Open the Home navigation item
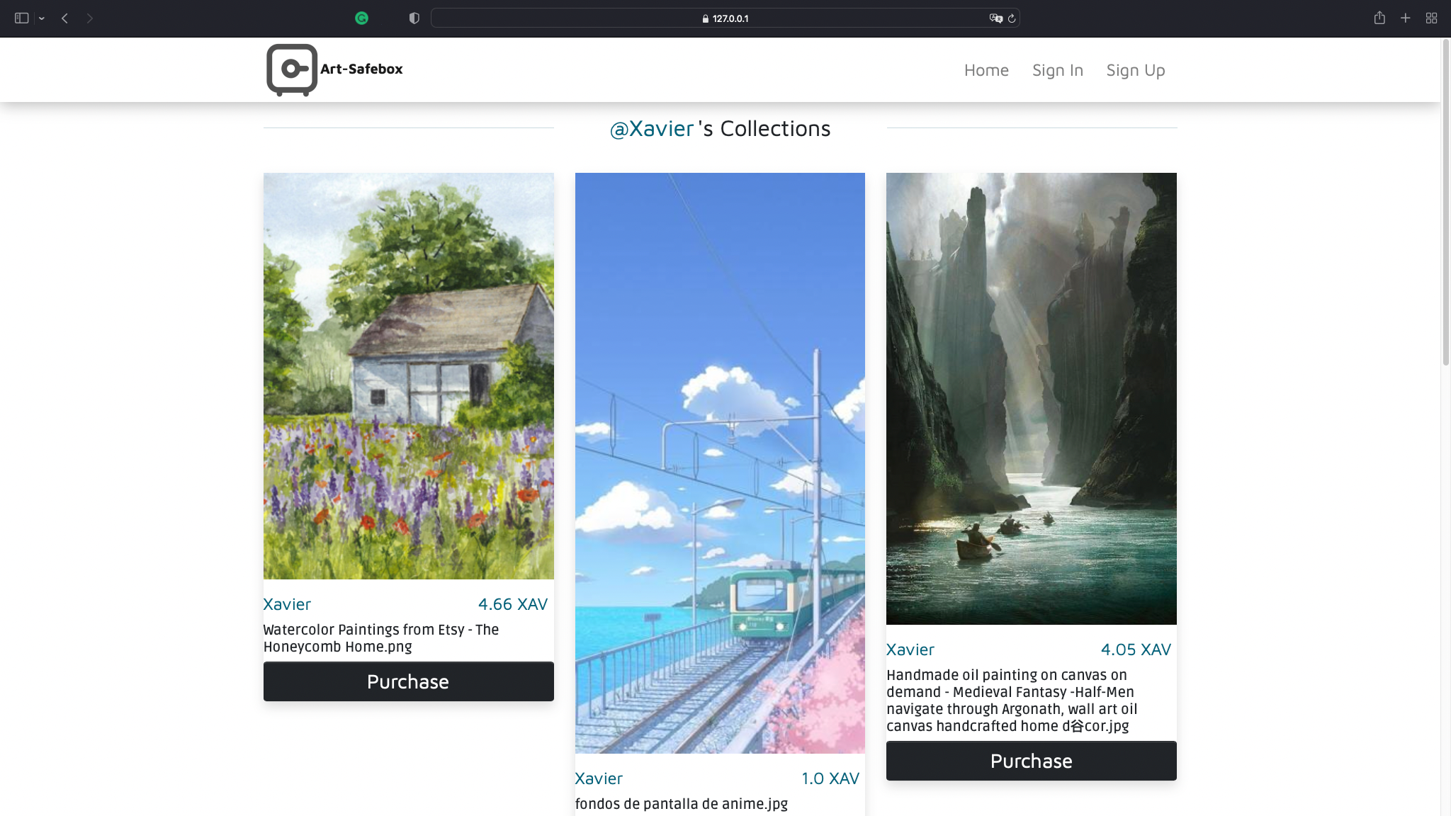The width and height of the screenshot is (1451, 816). click(986, 70)
